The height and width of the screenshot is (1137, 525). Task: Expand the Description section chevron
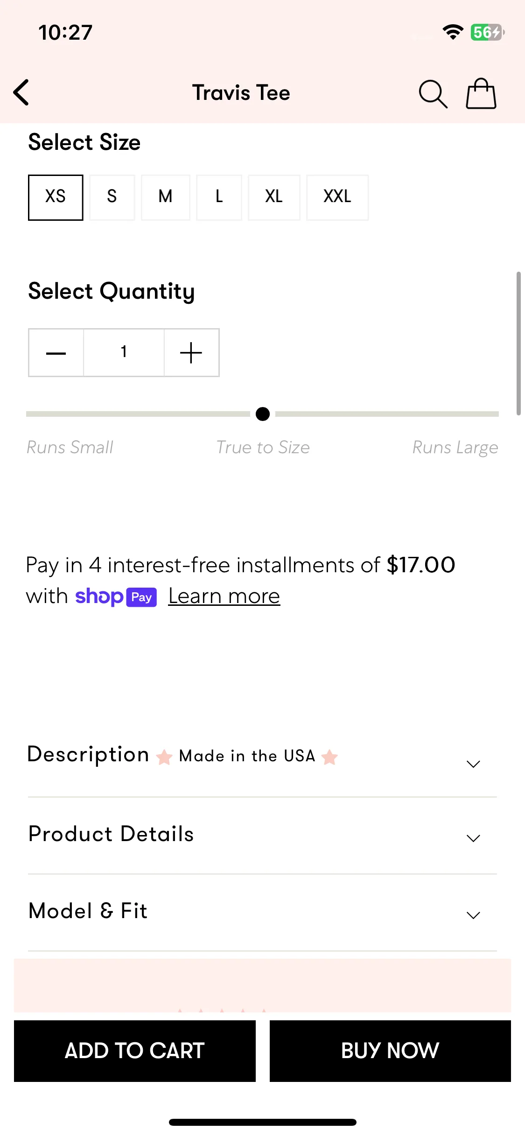(473, 764)
